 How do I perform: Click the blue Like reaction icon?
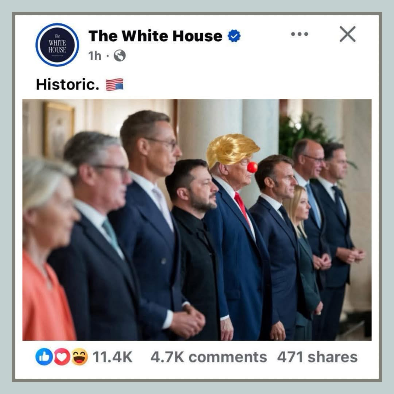tap(44, 356)
